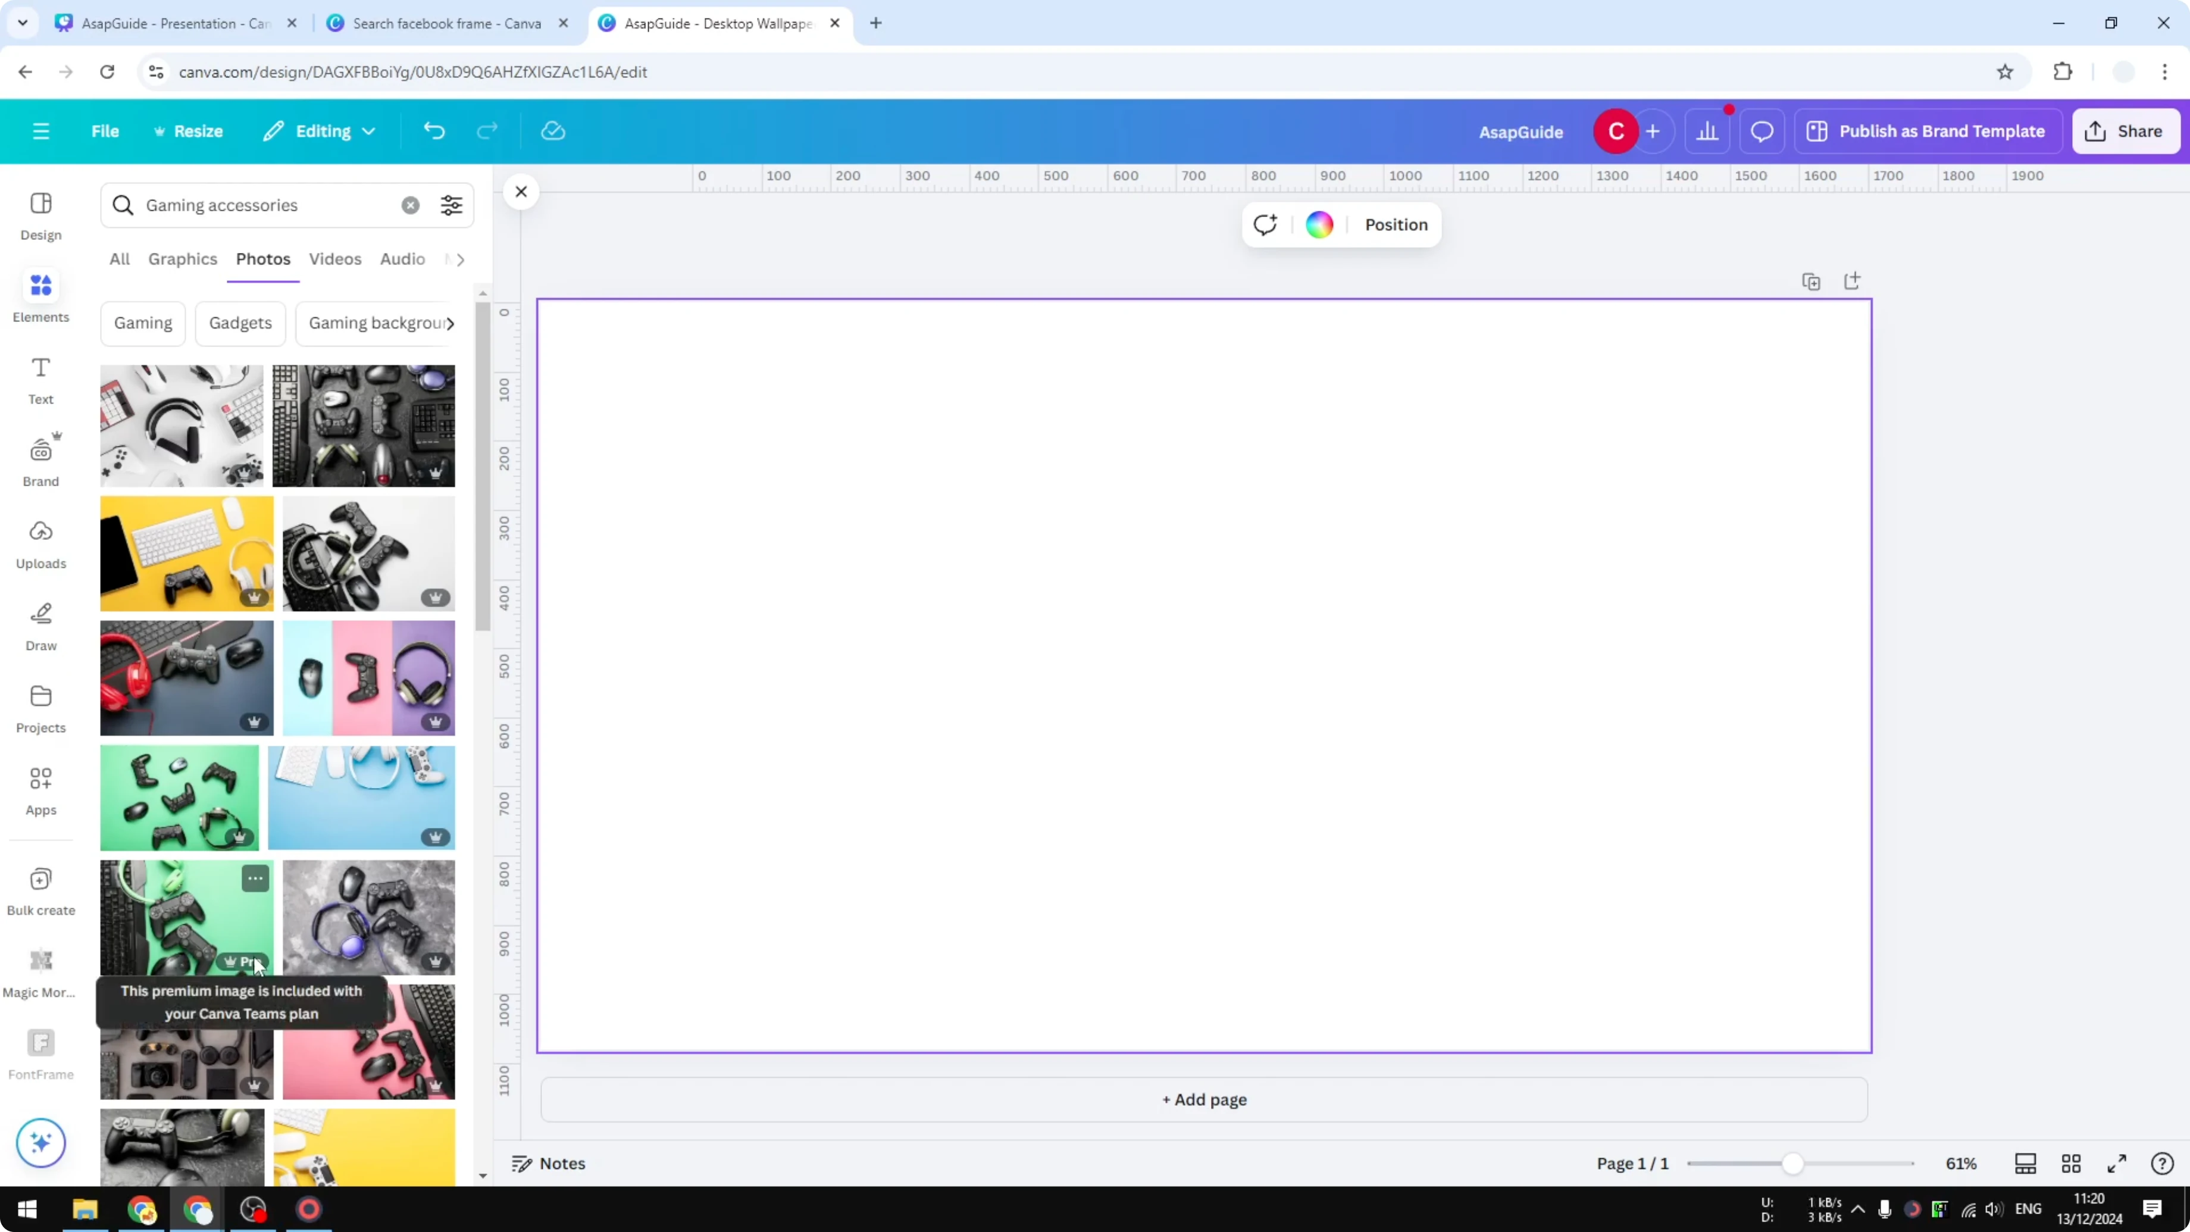Open search filters beside the search box
The height and width of the screenshot is (1232, 2190).
(x=450, y=205)
